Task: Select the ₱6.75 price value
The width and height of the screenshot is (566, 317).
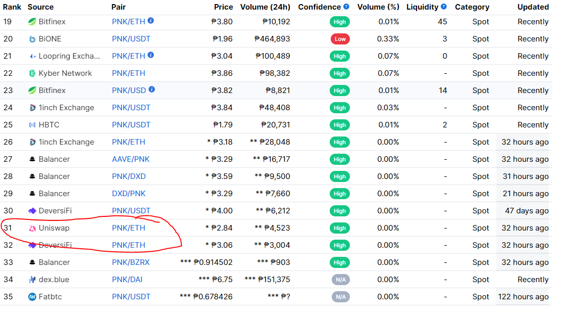Action: point(222,280)
